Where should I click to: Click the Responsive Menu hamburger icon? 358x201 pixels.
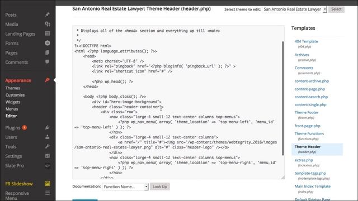47,193
